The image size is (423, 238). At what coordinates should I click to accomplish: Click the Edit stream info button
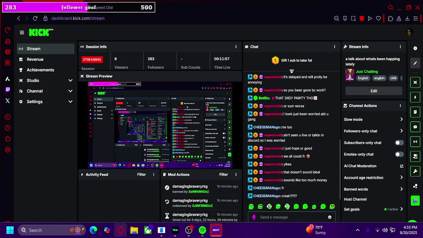coord(374,91)
